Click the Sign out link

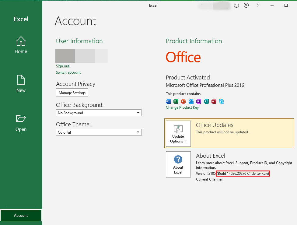coord(63,66)
